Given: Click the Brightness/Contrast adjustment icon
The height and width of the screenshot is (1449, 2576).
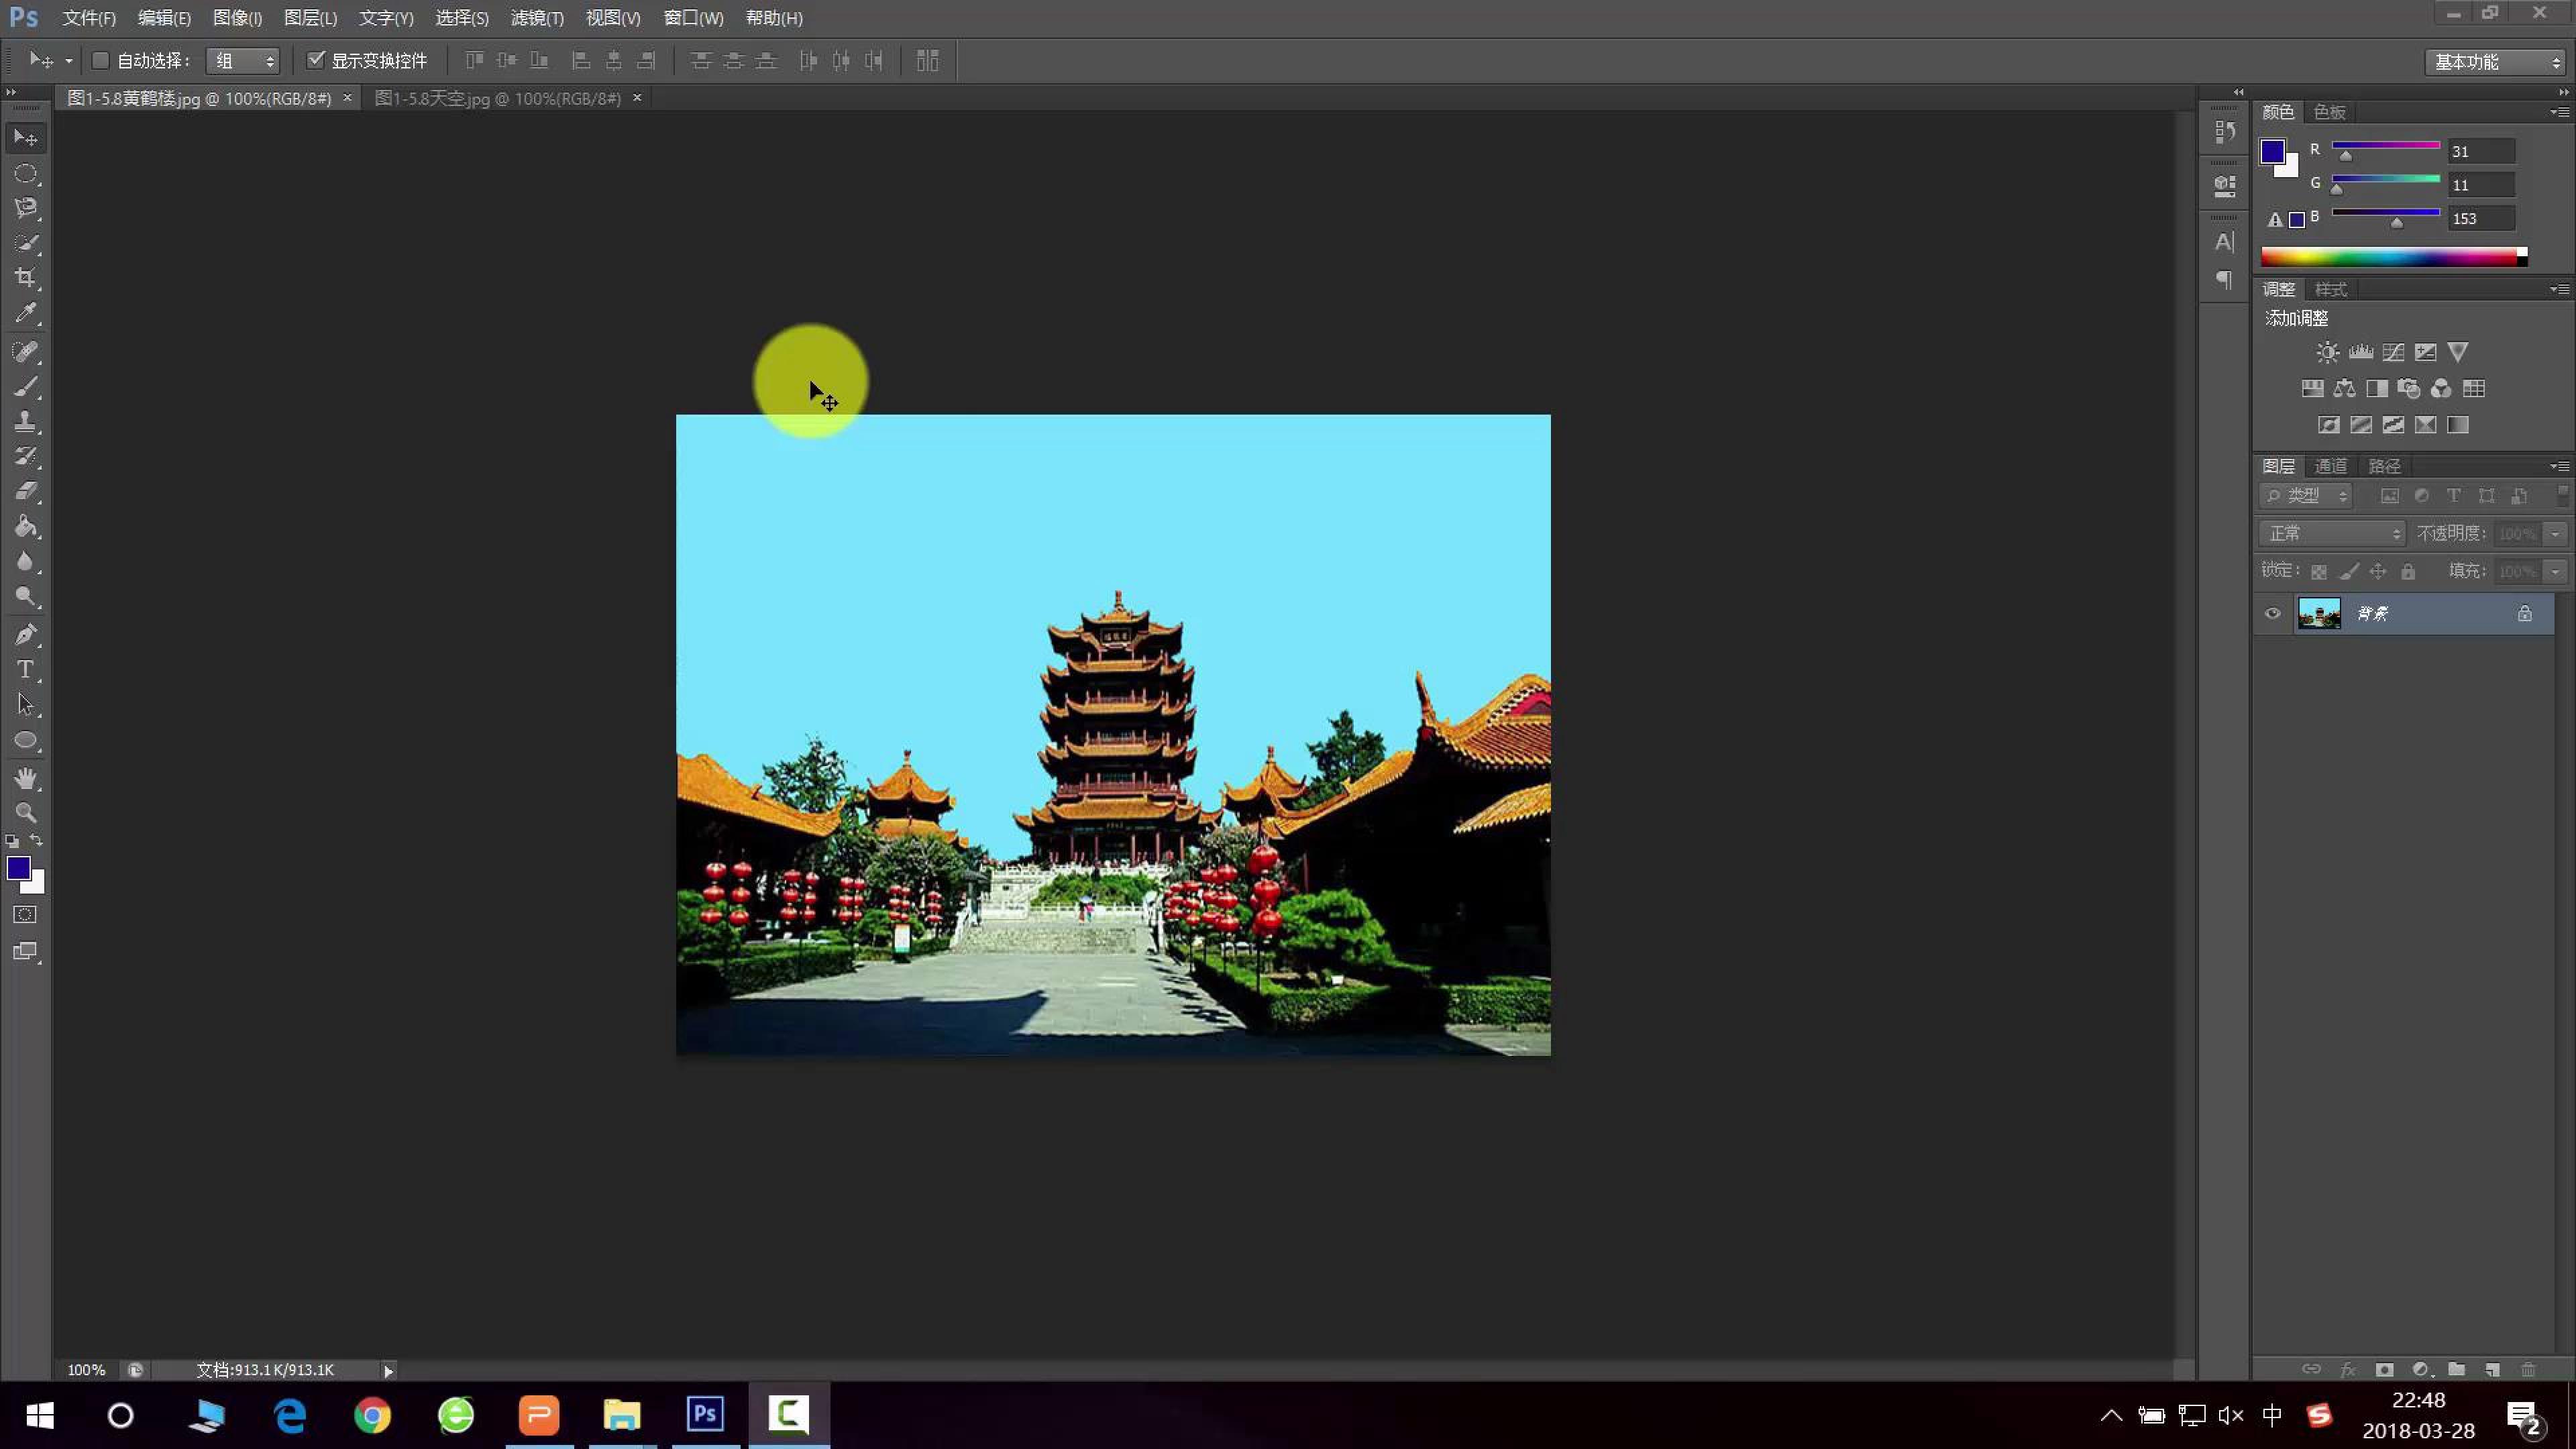Looking at the screenshot, I should 2328,352.
